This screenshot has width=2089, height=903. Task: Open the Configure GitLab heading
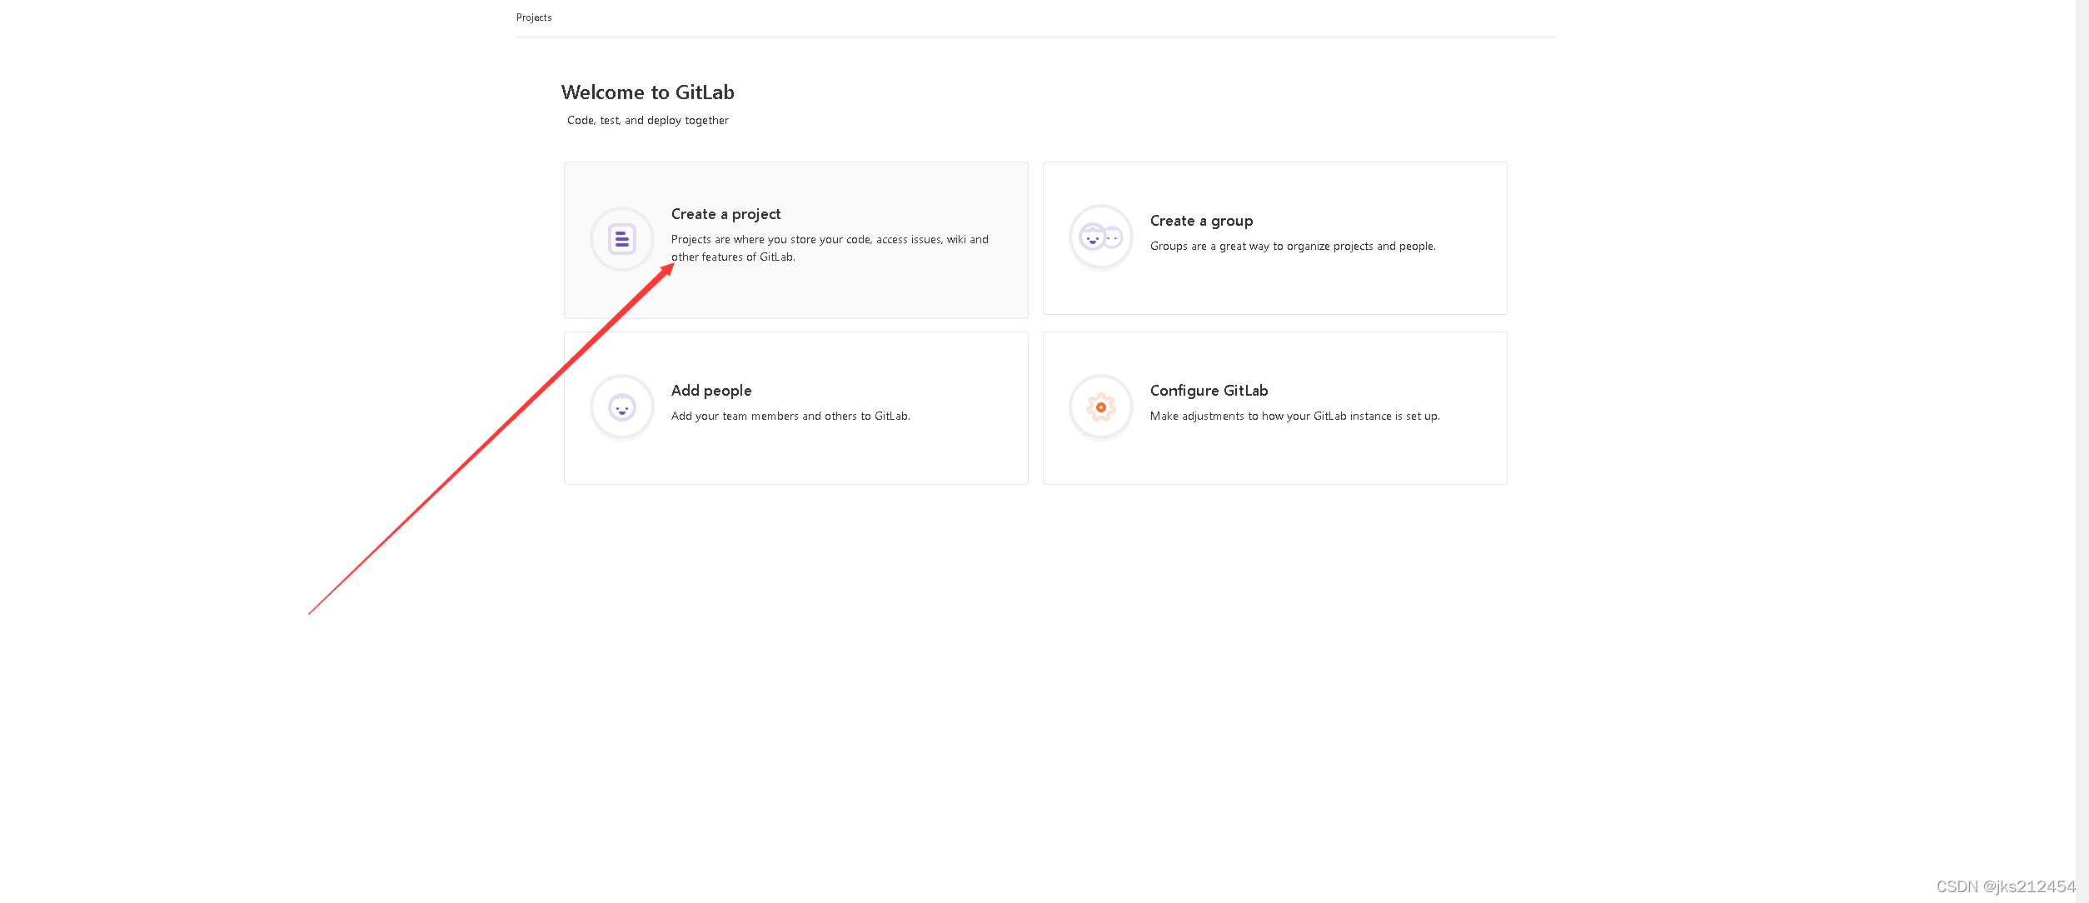coord(1209,391)
